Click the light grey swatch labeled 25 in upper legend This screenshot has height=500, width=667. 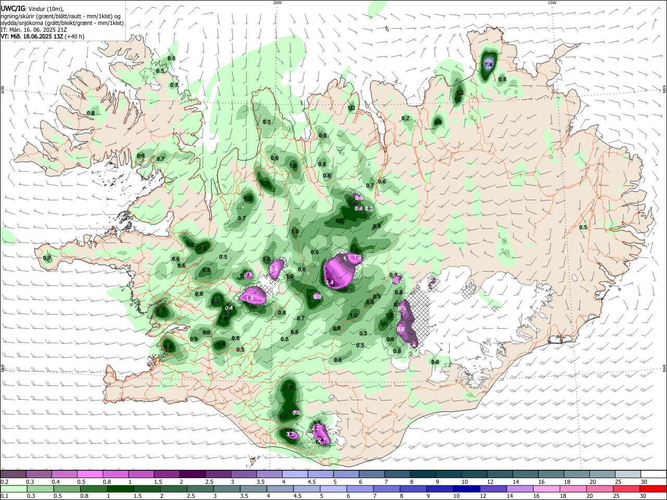pos(628,474)
